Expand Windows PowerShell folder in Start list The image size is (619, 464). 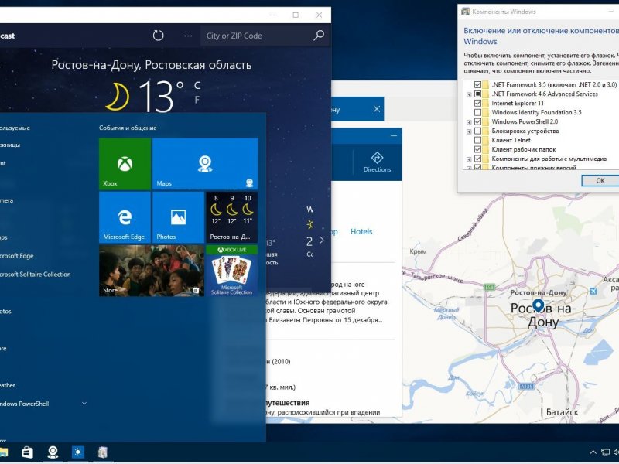pyautogui.click(x=84, y=404)
